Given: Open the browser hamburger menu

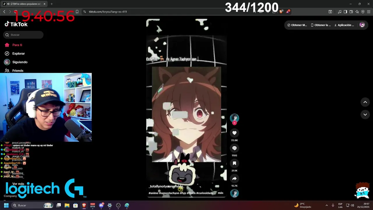Looking at the screenshot, I should [369, 12].
